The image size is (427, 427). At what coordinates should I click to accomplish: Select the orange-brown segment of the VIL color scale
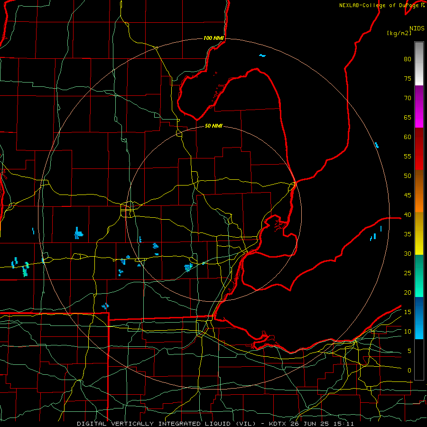click(x=419, y=191)
